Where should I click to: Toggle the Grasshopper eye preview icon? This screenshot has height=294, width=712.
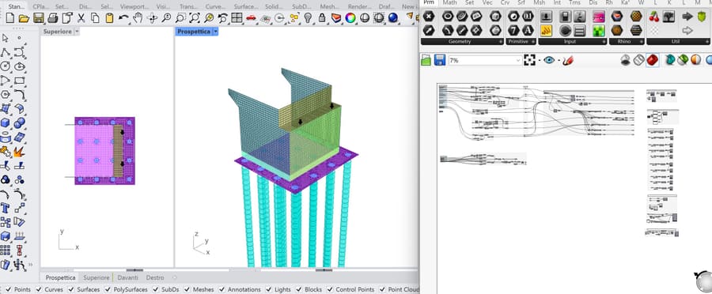click(x=549, y=60)
